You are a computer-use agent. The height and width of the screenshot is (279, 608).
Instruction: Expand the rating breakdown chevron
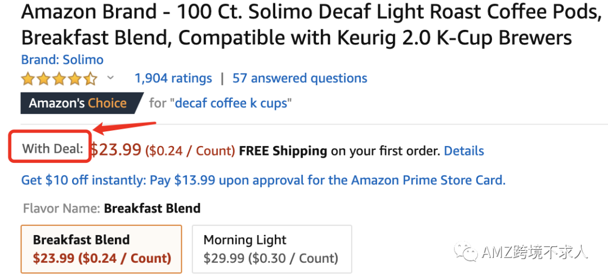point(111,78)
